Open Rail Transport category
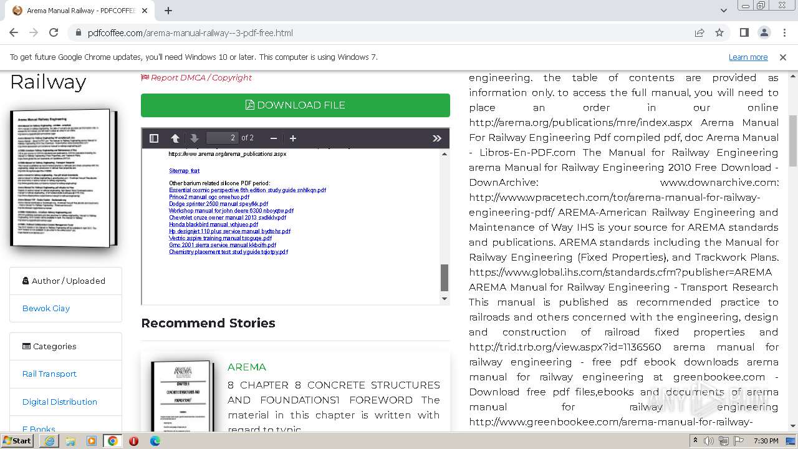This screenshot has width=798, height=449. coord(49,374)
